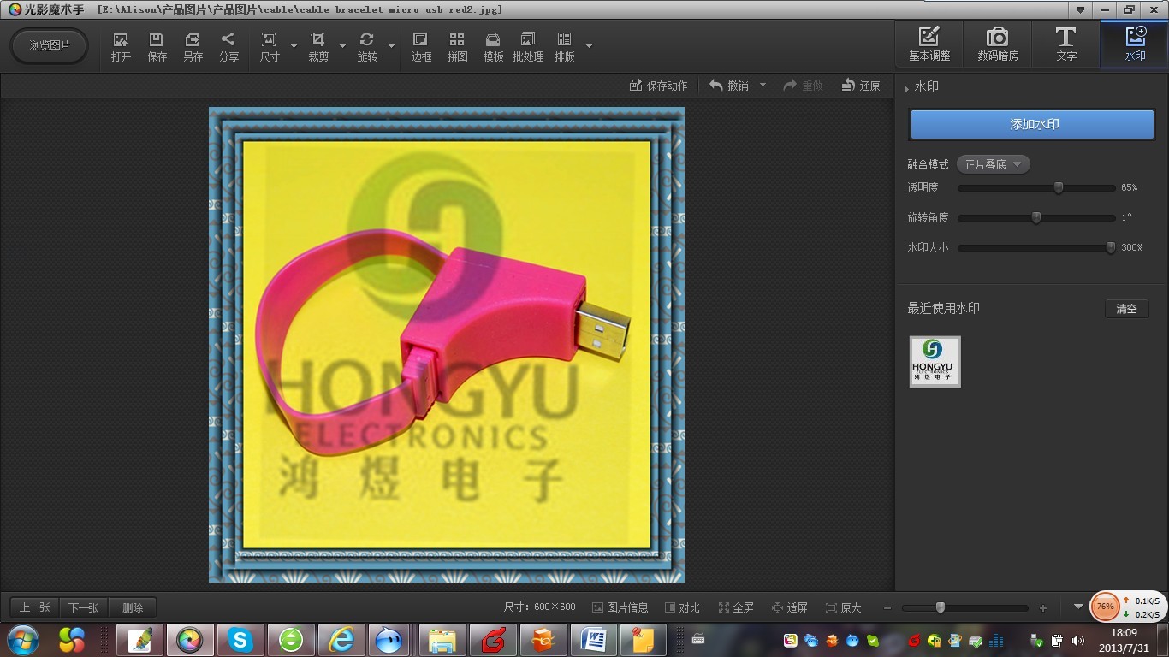The width and height of the screenshot is (1169, 657).
Task: Switch to 水印 (Watermark) tab
Action: (1135, 44)
